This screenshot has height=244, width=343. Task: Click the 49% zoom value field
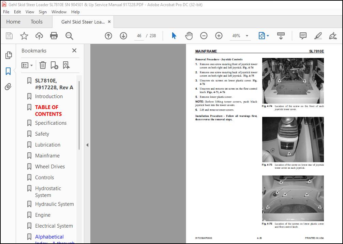pyautogui.click(x=237, y=36)
